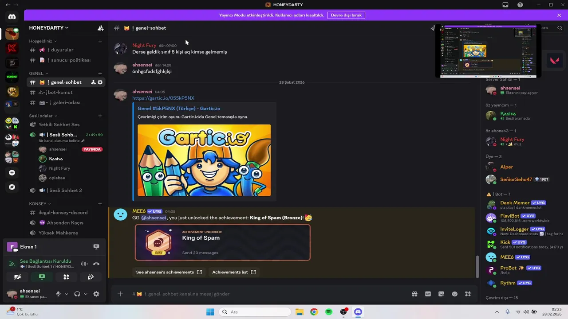Open HONEYDARTY server dropdown menu

[x=49, y=28]
